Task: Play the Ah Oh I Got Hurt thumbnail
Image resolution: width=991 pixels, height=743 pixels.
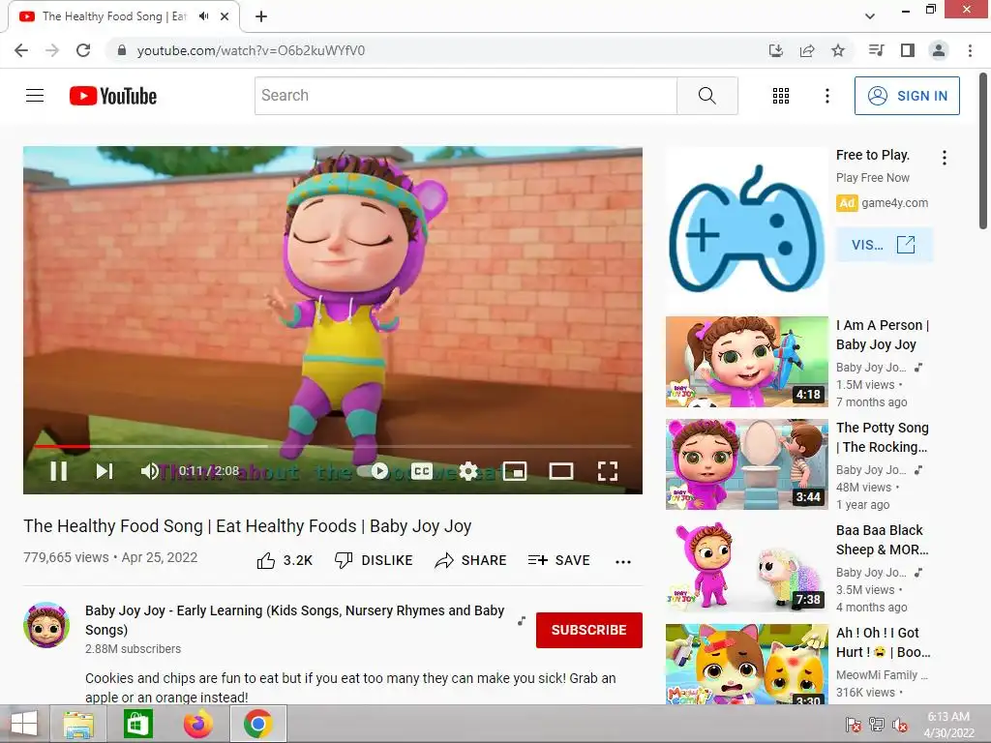Action: [x=746, y=664]
